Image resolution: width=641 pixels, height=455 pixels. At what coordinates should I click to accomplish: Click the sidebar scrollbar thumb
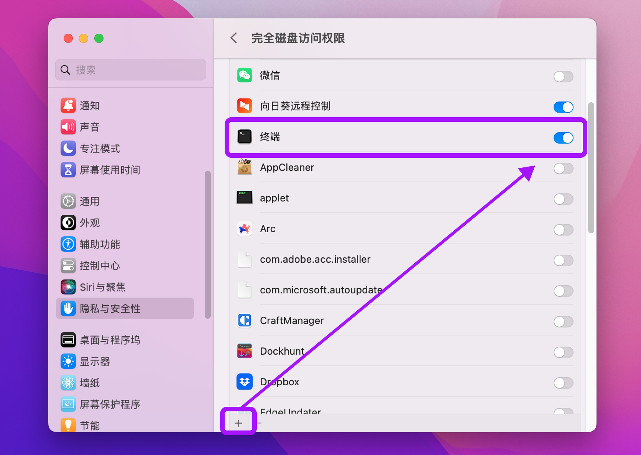(208, 244)
